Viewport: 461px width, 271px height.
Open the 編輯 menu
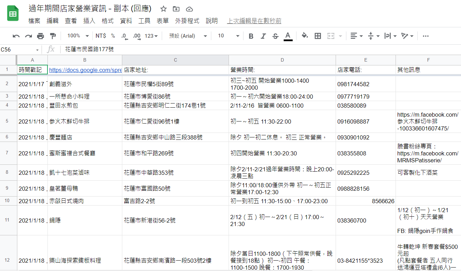click(53, 21)
